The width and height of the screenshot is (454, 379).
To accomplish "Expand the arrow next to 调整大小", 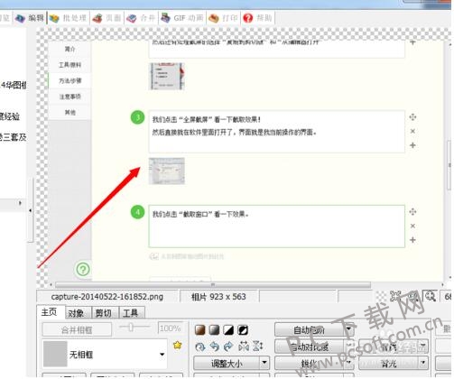I will [264, 363].
